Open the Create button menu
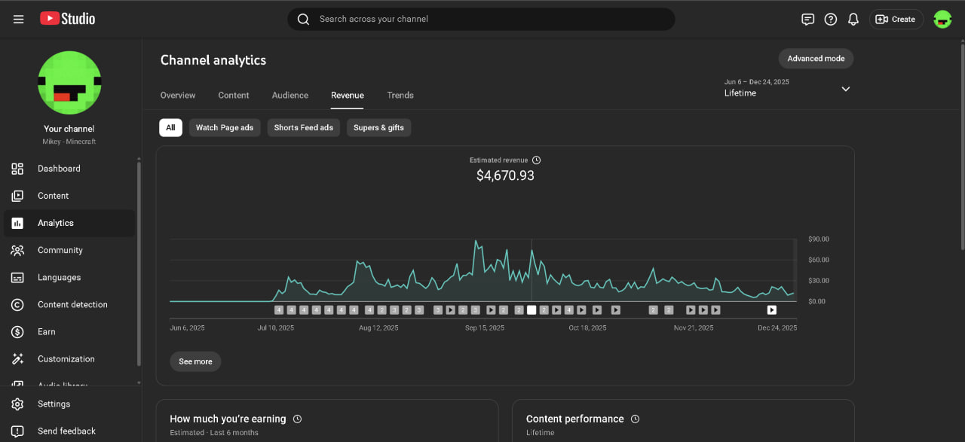965x442 pixels. (896, 20)
